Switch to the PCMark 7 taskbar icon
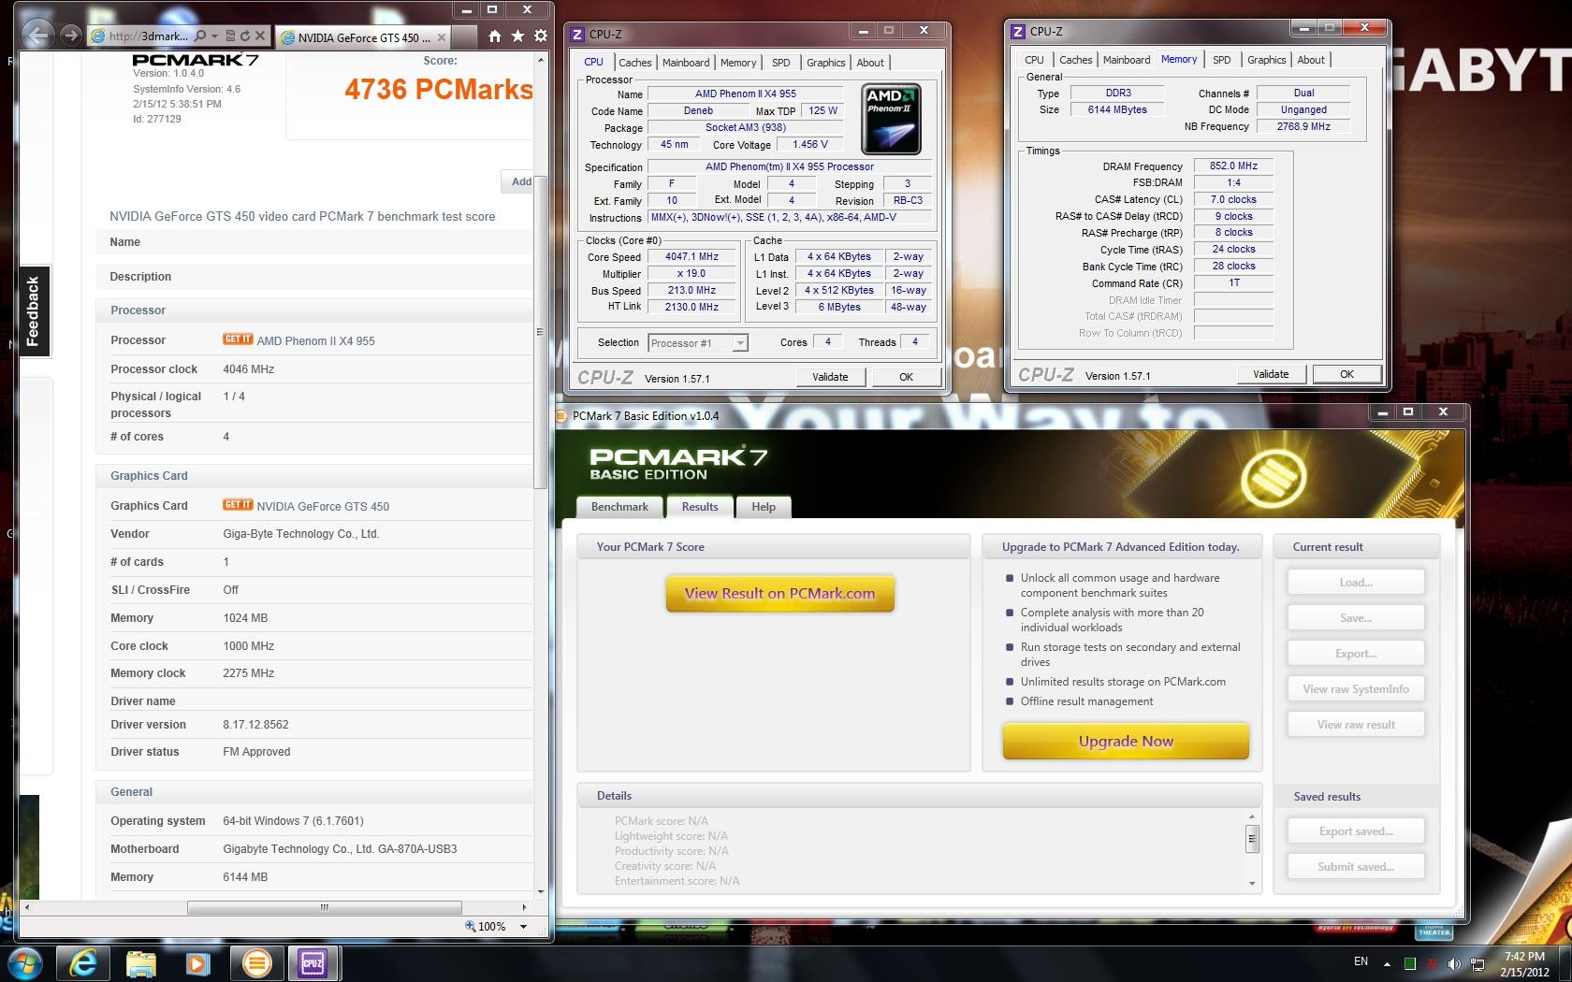 (x=255, y=963)
